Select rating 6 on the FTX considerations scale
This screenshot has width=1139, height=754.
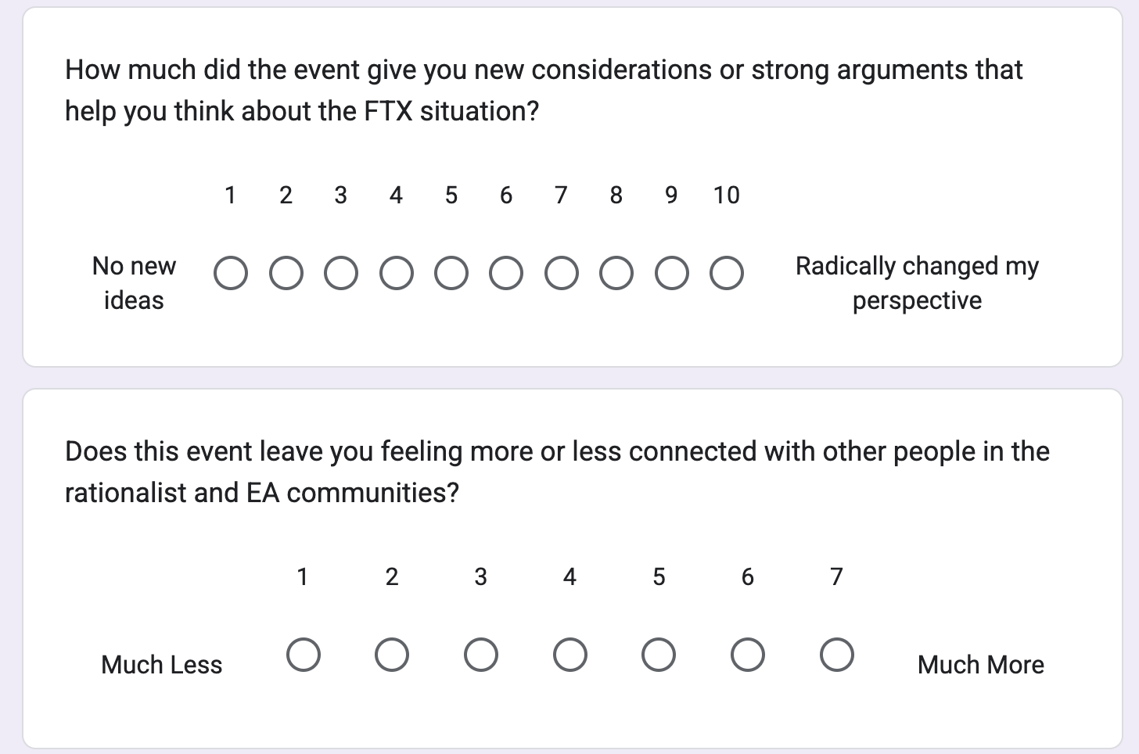tap(506, 272)
